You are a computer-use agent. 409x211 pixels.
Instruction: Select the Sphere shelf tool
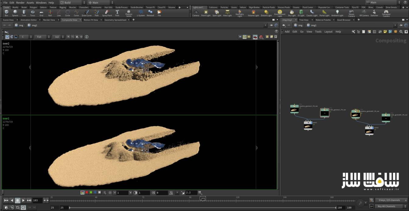(x=15, y=13)
